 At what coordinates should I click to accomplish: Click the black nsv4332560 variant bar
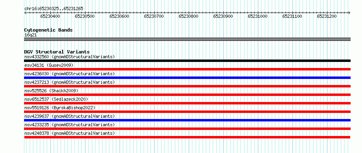coord(187,61)
